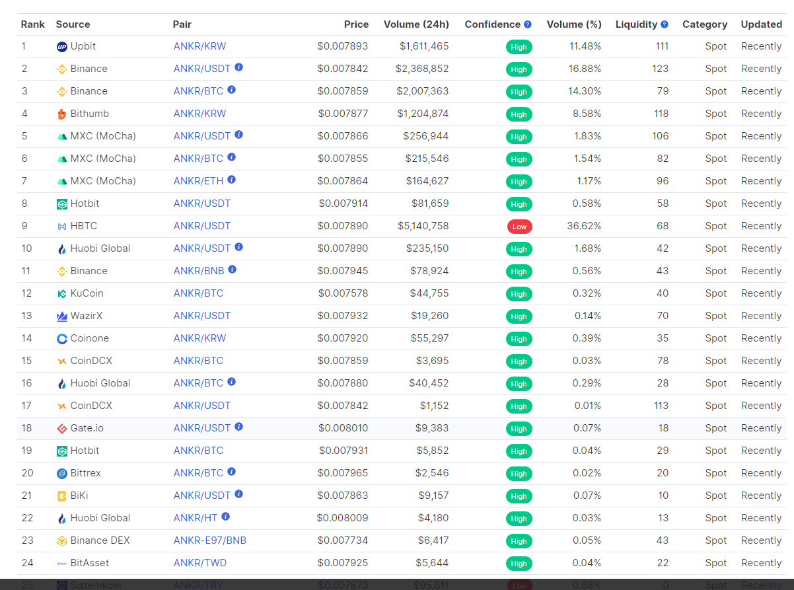
Task: Select the 16.88% volume share value
Action: pyautogui.click(x=585, y=69)
